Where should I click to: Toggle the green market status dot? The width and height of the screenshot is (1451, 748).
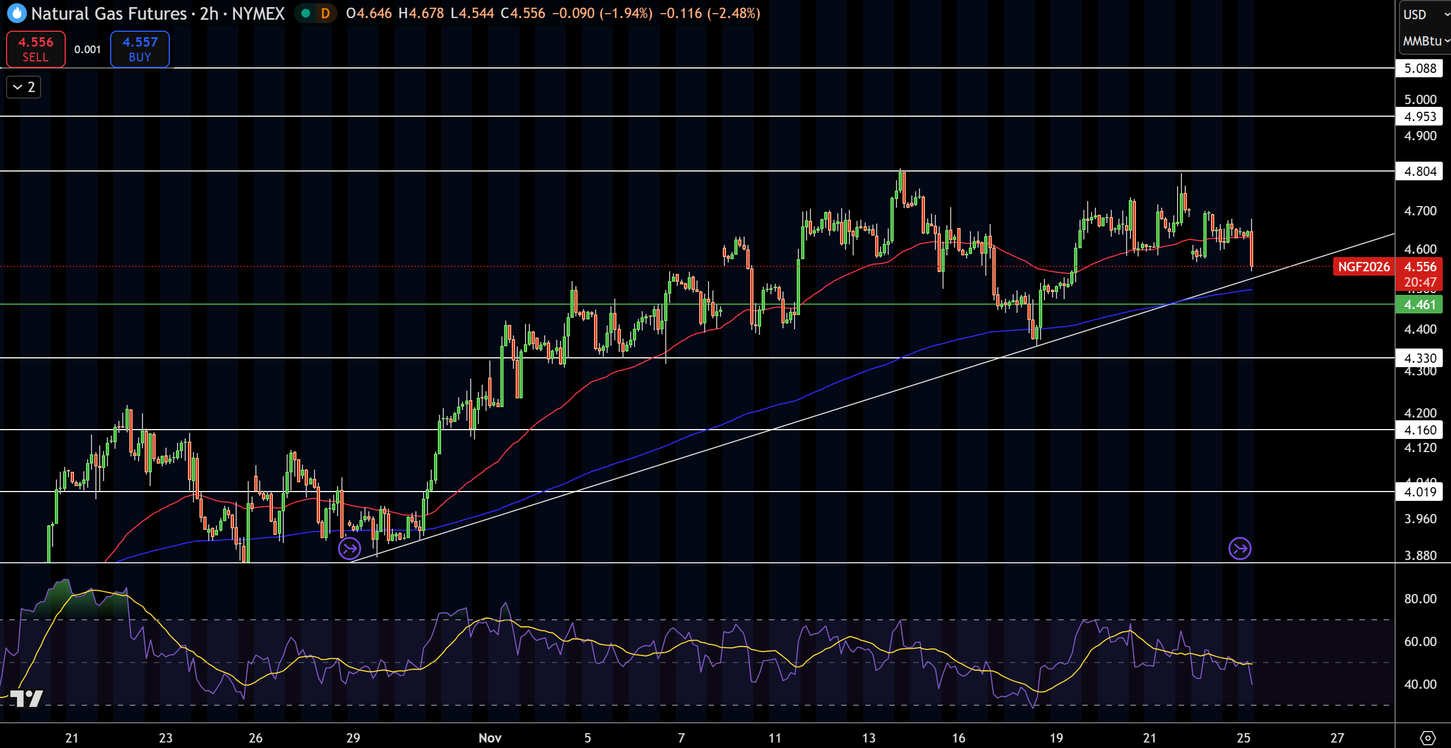pyautogui.click(x=305, y=13)
